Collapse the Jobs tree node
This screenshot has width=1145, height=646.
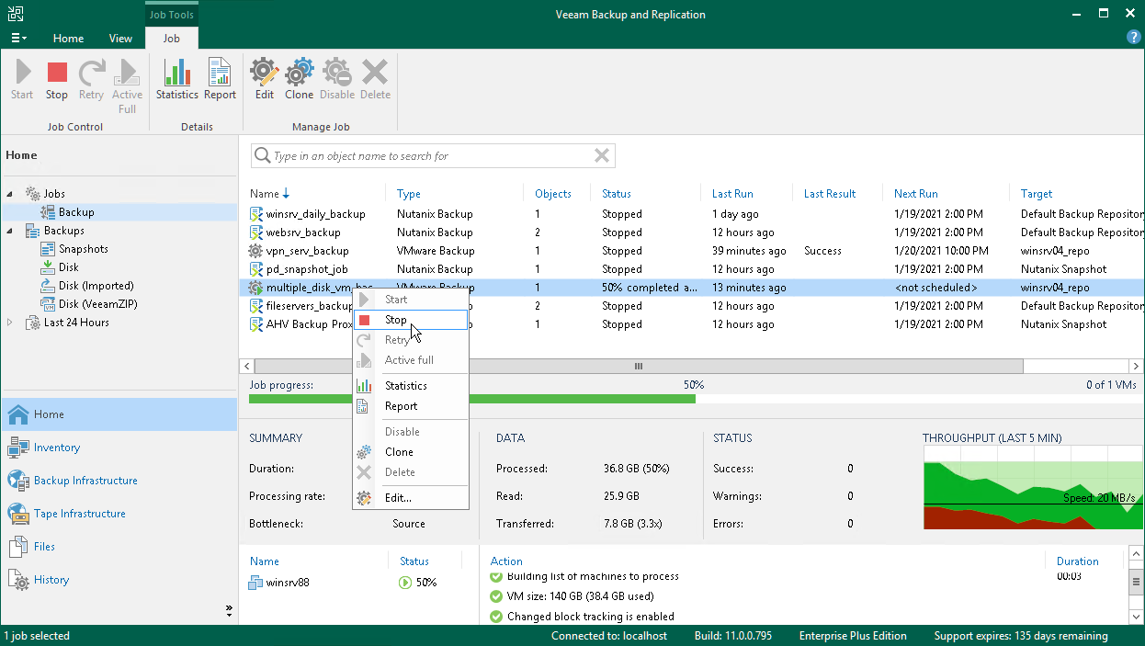coord(11,194)
